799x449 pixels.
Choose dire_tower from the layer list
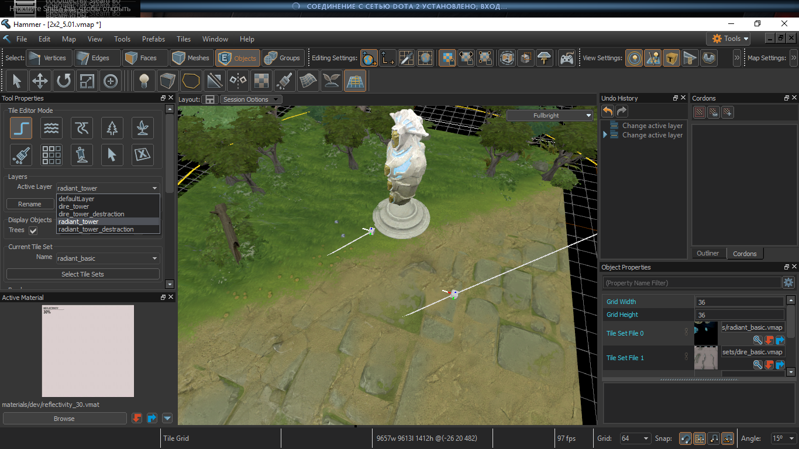tap(74, 206)
